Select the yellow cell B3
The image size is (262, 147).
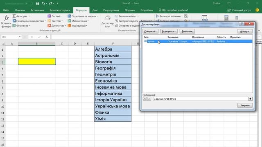[x=36, y=62]
